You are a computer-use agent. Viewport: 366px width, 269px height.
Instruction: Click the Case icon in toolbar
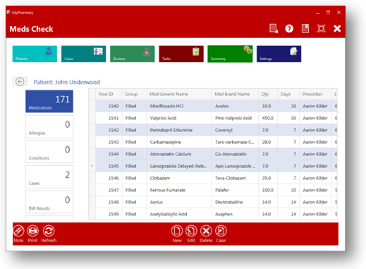[x=221, y=234]
